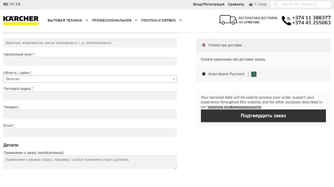This screenshot has height=187, width=334.
Task: Click the phone handset icon
Action: [286, 20]
